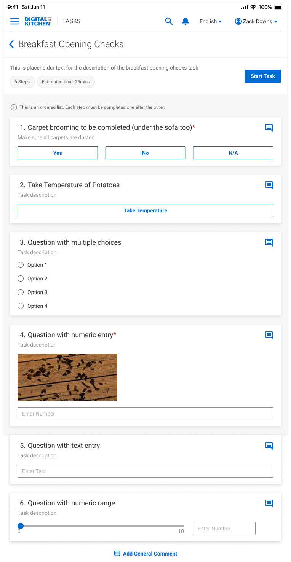Open comment icon for multiple choices question

(x=269, y=243)
